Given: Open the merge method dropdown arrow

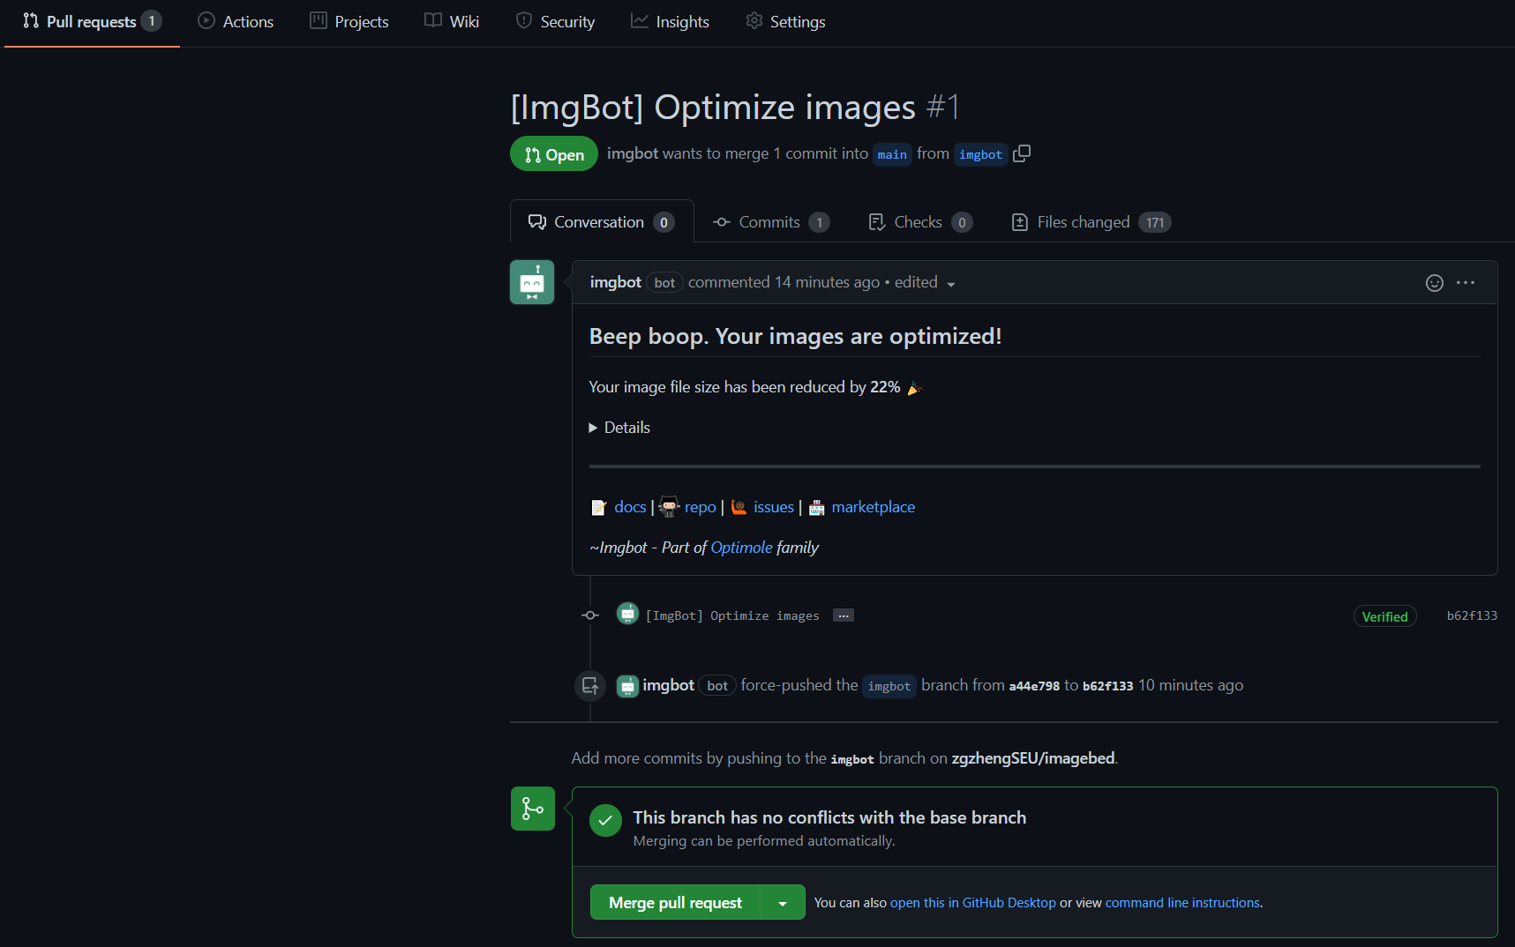Looking at the screenshot, I should [x=783, y=903].
